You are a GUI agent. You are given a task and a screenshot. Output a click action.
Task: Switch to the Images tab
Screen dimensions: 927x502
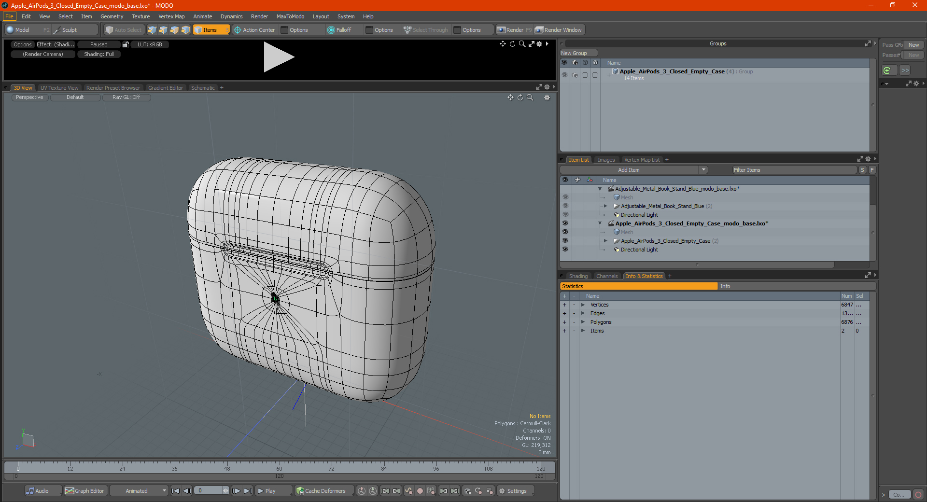tap(606, 160)
